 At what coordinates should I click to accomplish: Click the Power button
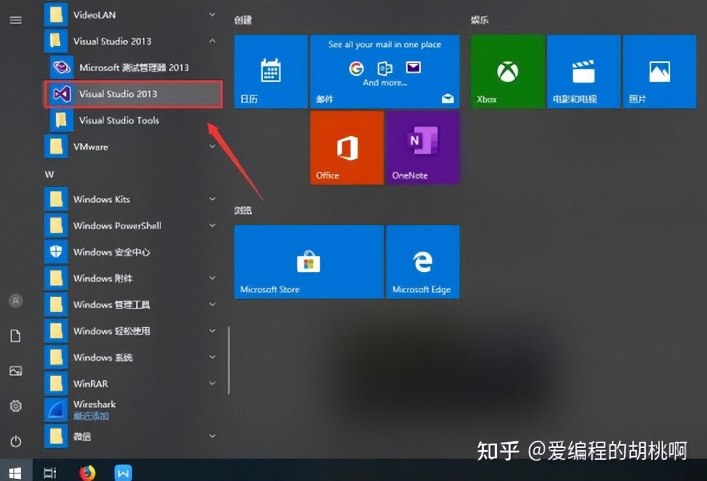15,441
